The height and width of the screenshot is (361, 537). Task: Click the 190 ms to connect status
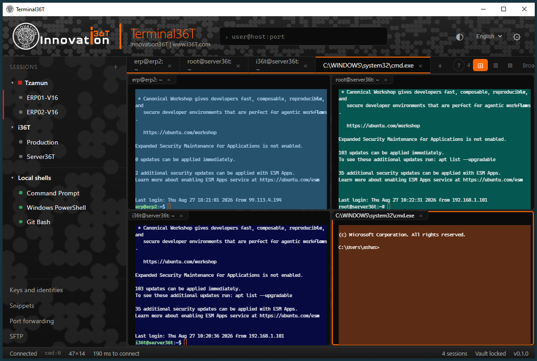pos(116,353)
